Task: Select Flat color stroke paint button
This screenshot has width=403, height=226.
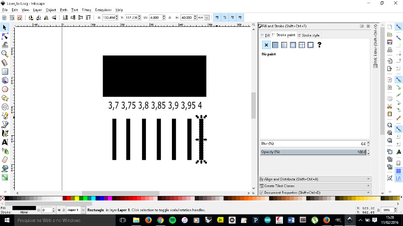Action: (275, 45)
